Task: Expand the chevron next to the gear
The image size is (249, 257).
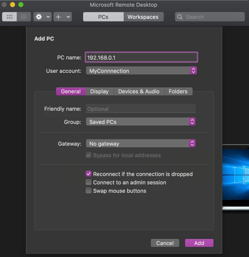Action: (48, 17)
